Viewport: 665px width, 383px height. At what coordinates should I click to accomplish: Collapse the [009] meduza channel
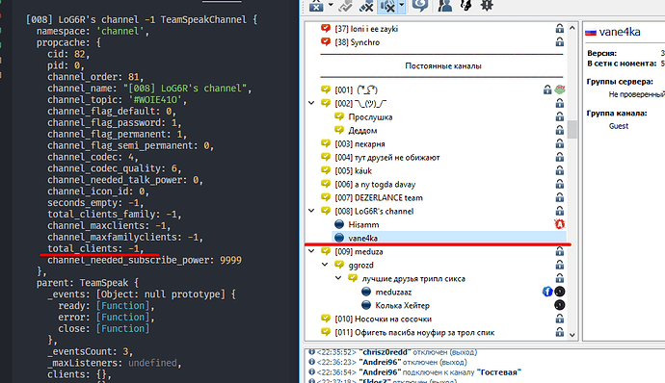click(311, 251)
